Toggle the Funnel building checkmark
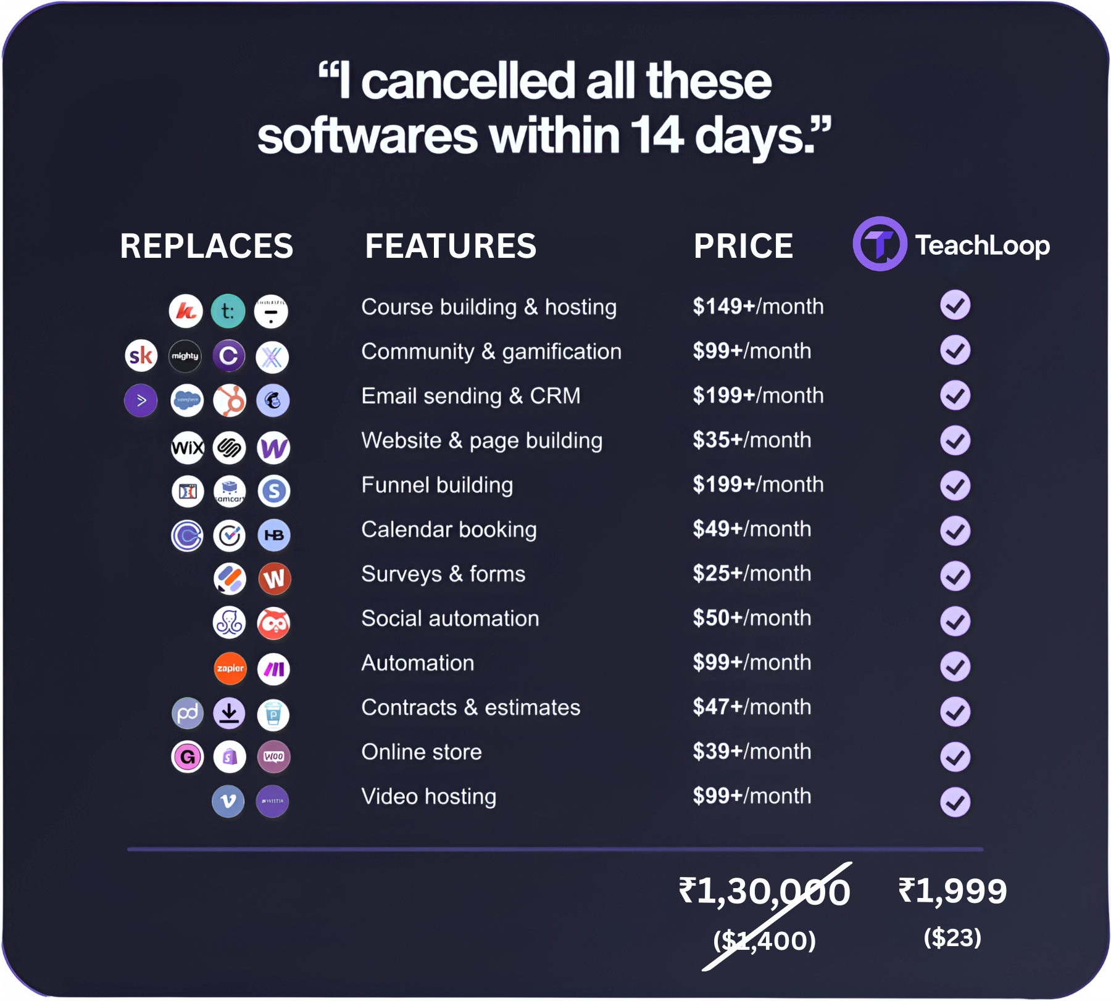1111x1001 pixels. (x=955, y=485)
